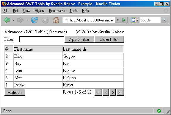171x115 pixels.
Task: Click the Apply Filter button
Action: [79, 39]
